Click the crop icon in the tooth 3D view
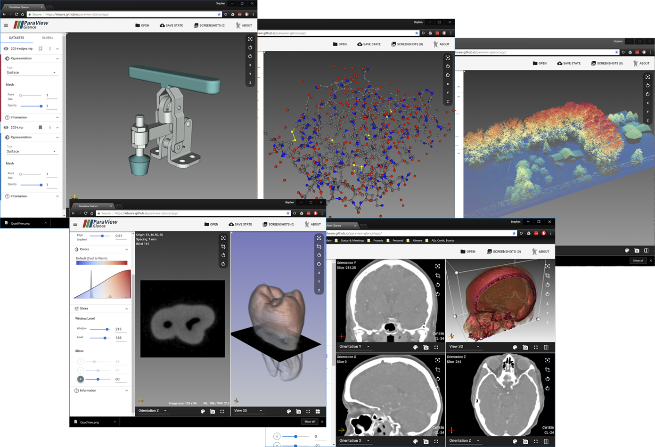 (x=319, y=247)
